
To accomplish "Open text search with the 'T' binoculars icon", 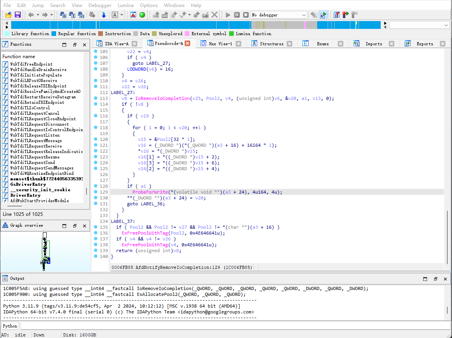I will [72, 15].
